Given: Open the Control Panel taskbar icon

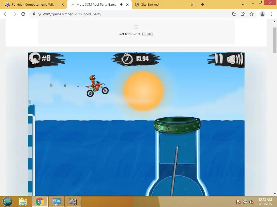Looking at the screenshot, I should click(x=57, y=202).
